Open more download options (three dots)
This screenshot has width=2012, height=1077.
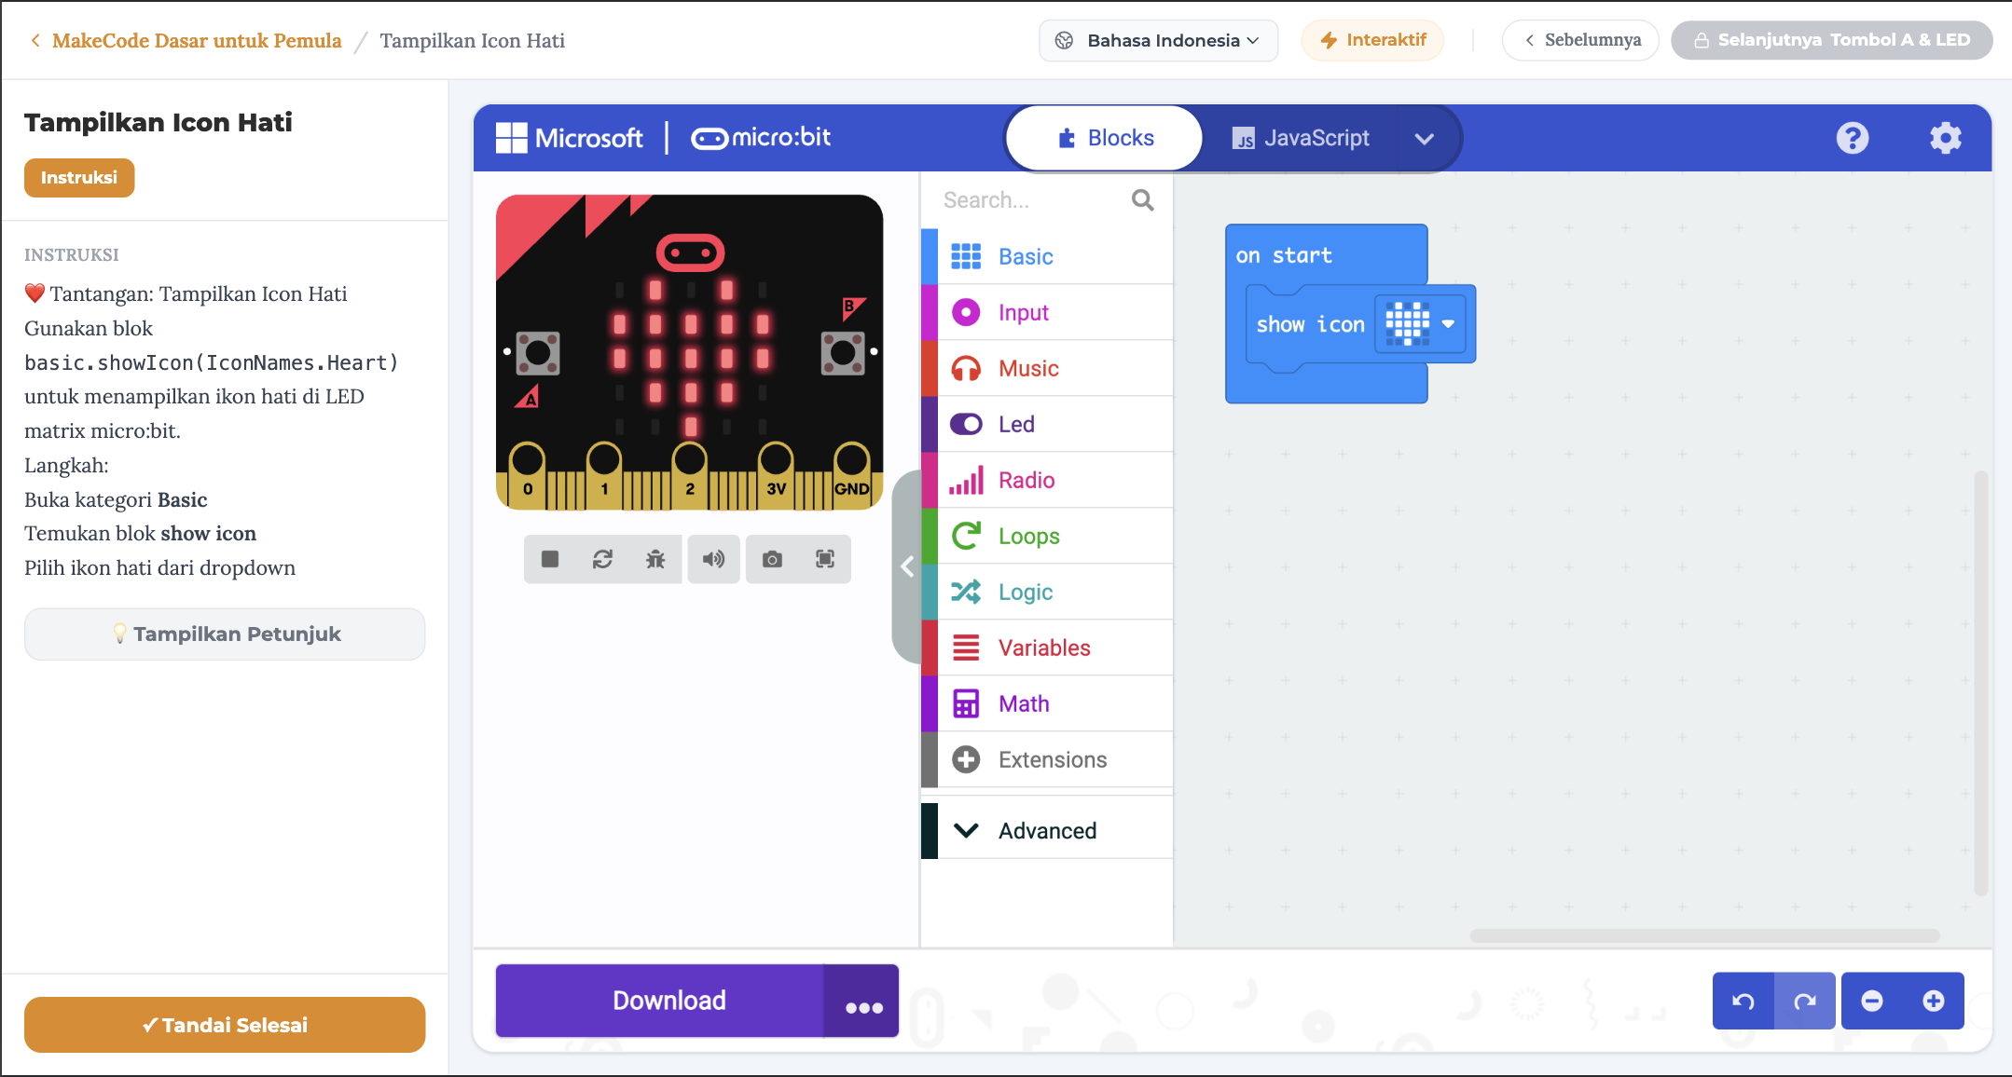[x=862, y=1002]
